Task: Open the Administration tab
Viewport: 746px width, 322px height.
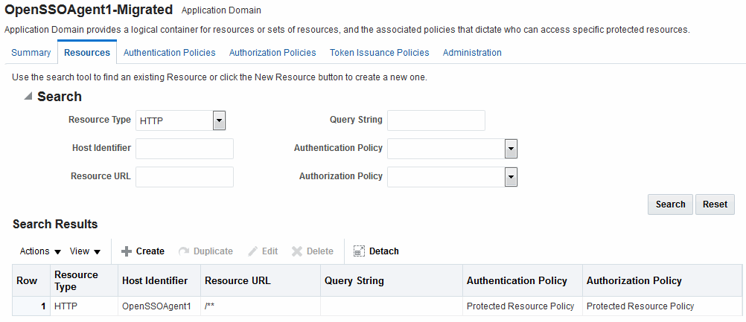Action: [x=472, y=53]
